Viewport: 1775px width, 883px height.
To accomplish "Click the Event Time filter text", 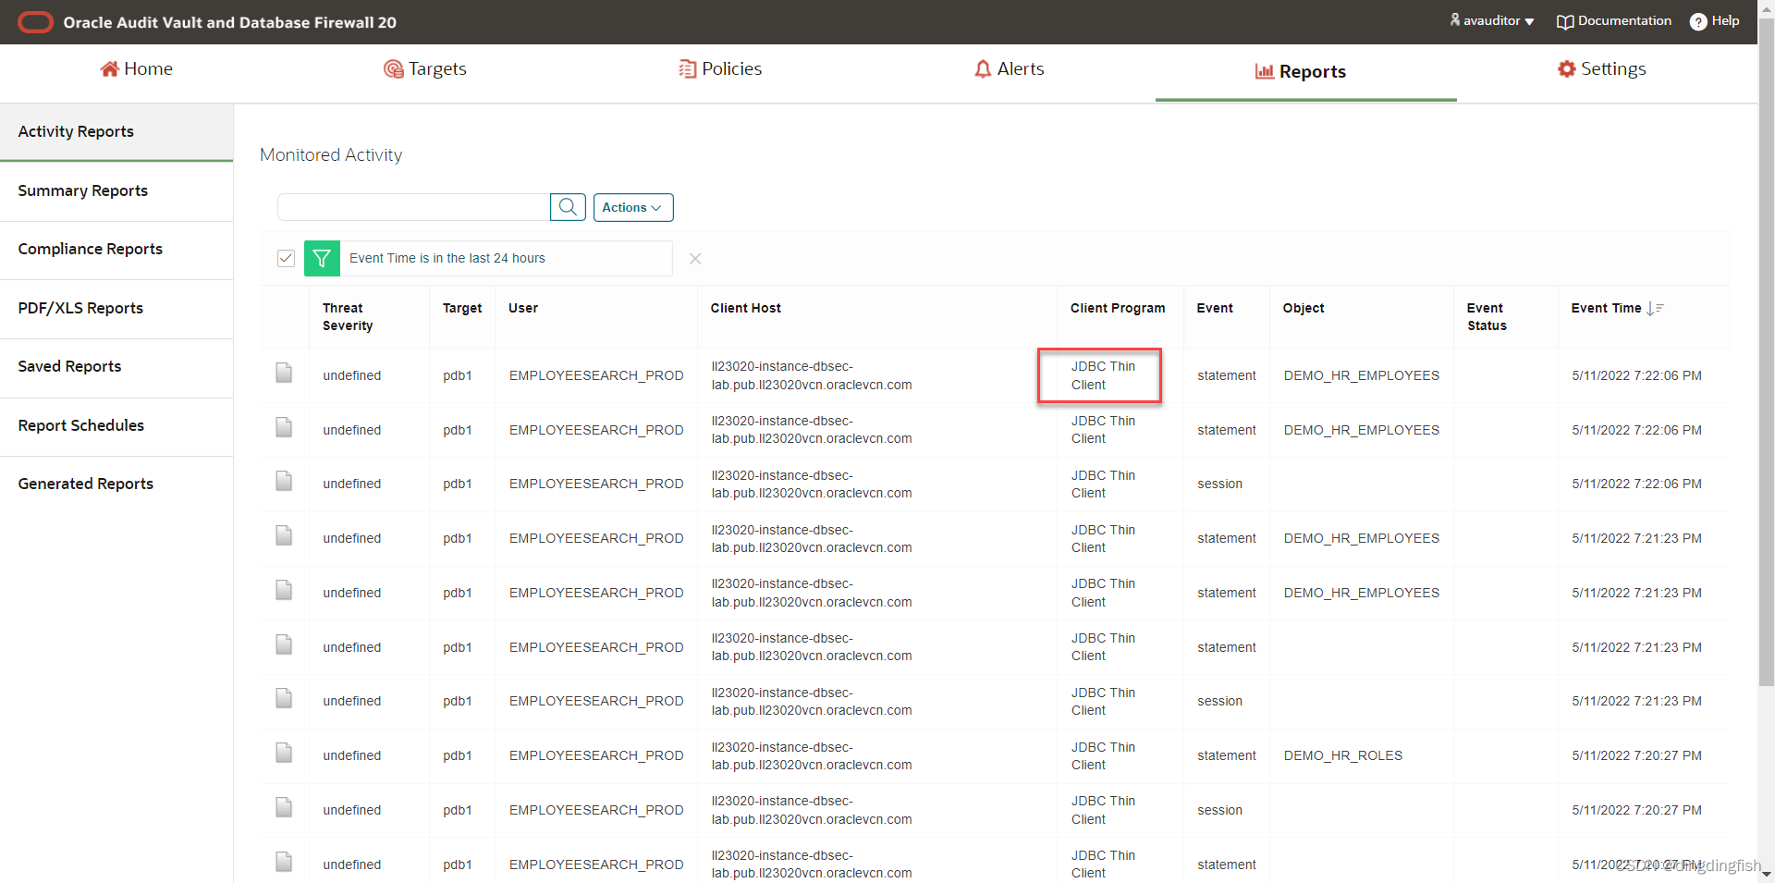I will coord(447,258).
